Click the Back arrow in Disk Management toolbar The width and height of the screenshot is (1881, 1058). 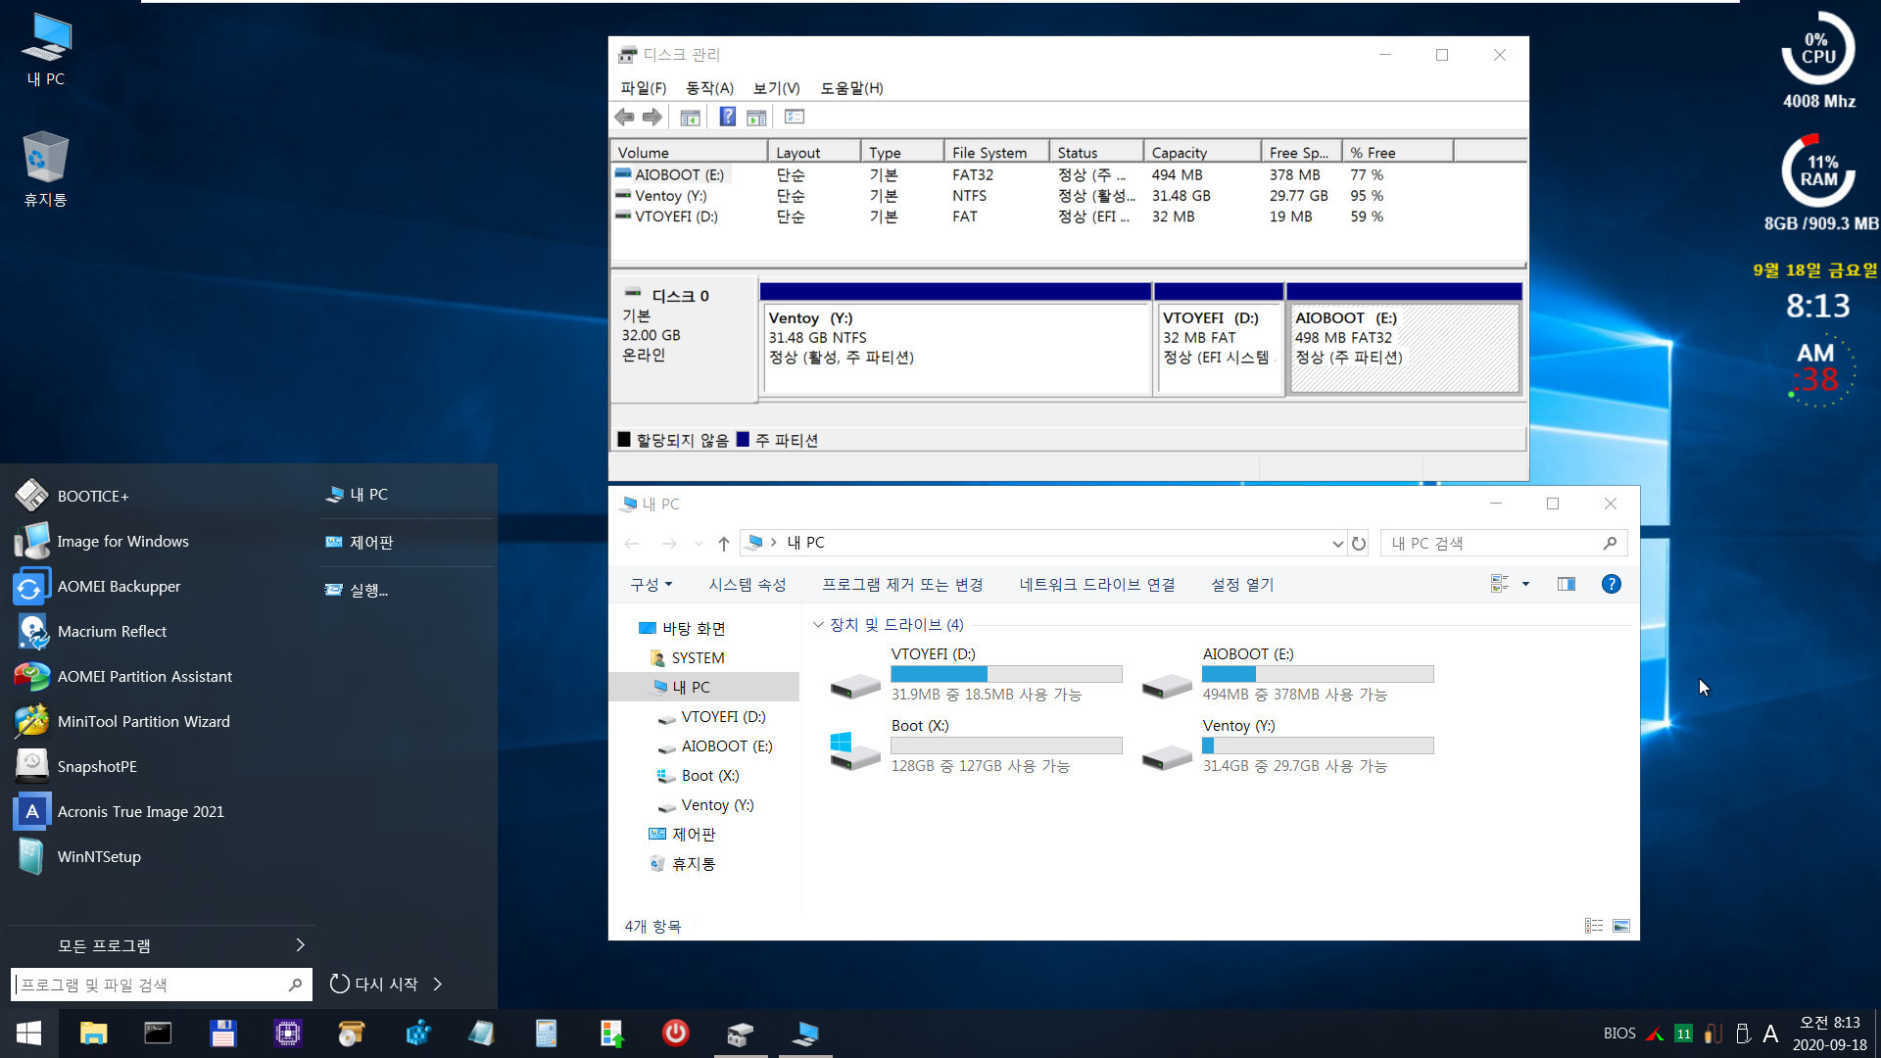(x=624, y=117)
